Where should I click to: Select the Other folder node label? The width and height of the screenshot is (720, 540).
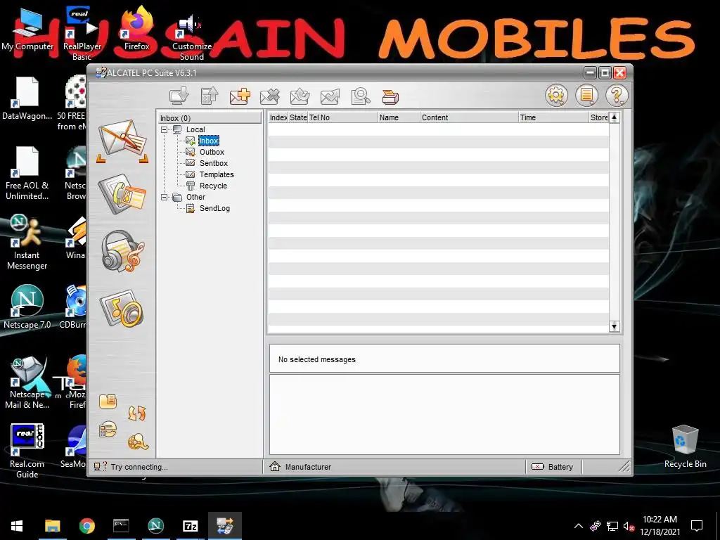pos(195,198)
